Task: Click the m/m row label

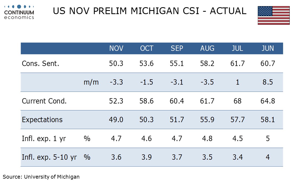Action: click(91, 82)
